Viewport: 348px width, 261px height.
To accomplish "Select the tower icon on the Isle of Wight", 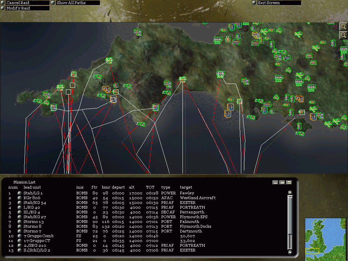I will click(299, 126).
